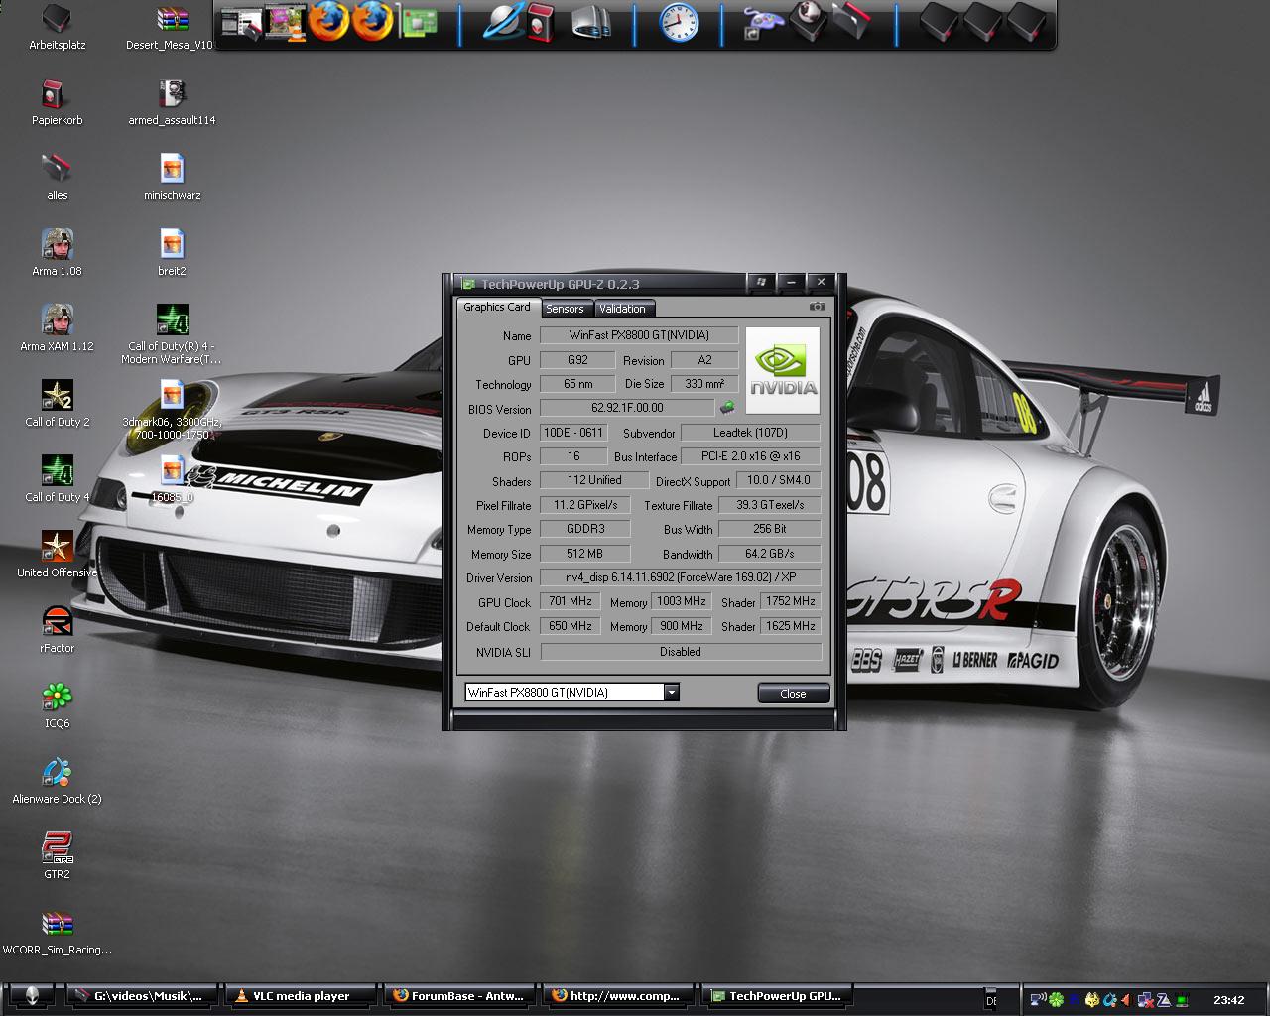
Task: Select the Graphics Card tab
Action: pos(497,308)
